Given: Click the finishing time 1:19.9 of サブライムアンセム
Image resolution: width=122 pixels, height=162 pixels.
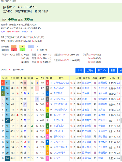Looking at the screenshot, I should [112, 83].
